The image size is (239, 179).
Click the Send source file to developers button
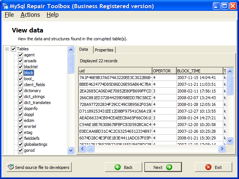(x=39, y=167)
